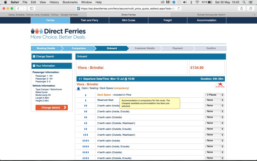The height and width of the screenshot is (161, 257).
Task: Open the 2 berth cabin (Outside) dropdown
Action: [215, 117]
